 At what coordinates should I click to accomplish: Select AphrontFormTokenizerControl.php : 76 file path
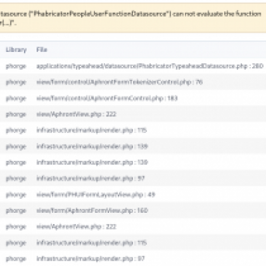[120, 82]
